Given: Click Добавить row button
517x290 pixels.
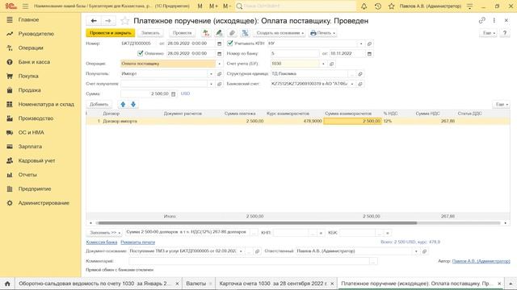Looking at the screenshot, I should pos(99,104).
